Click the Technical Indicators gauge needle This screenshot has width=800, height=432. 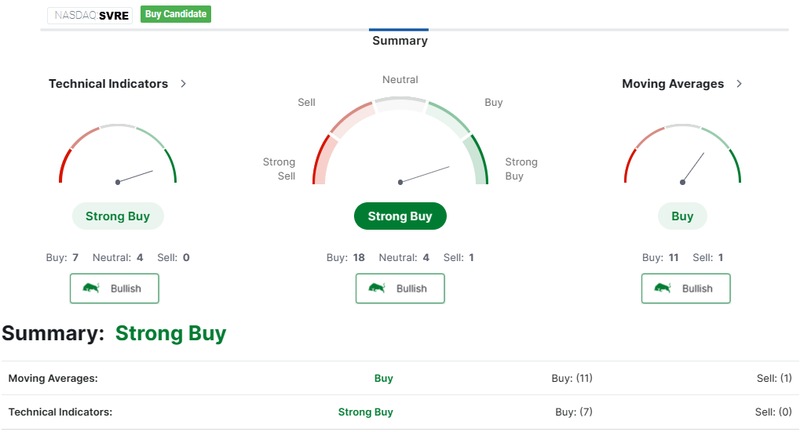click(x=135, y=176)
